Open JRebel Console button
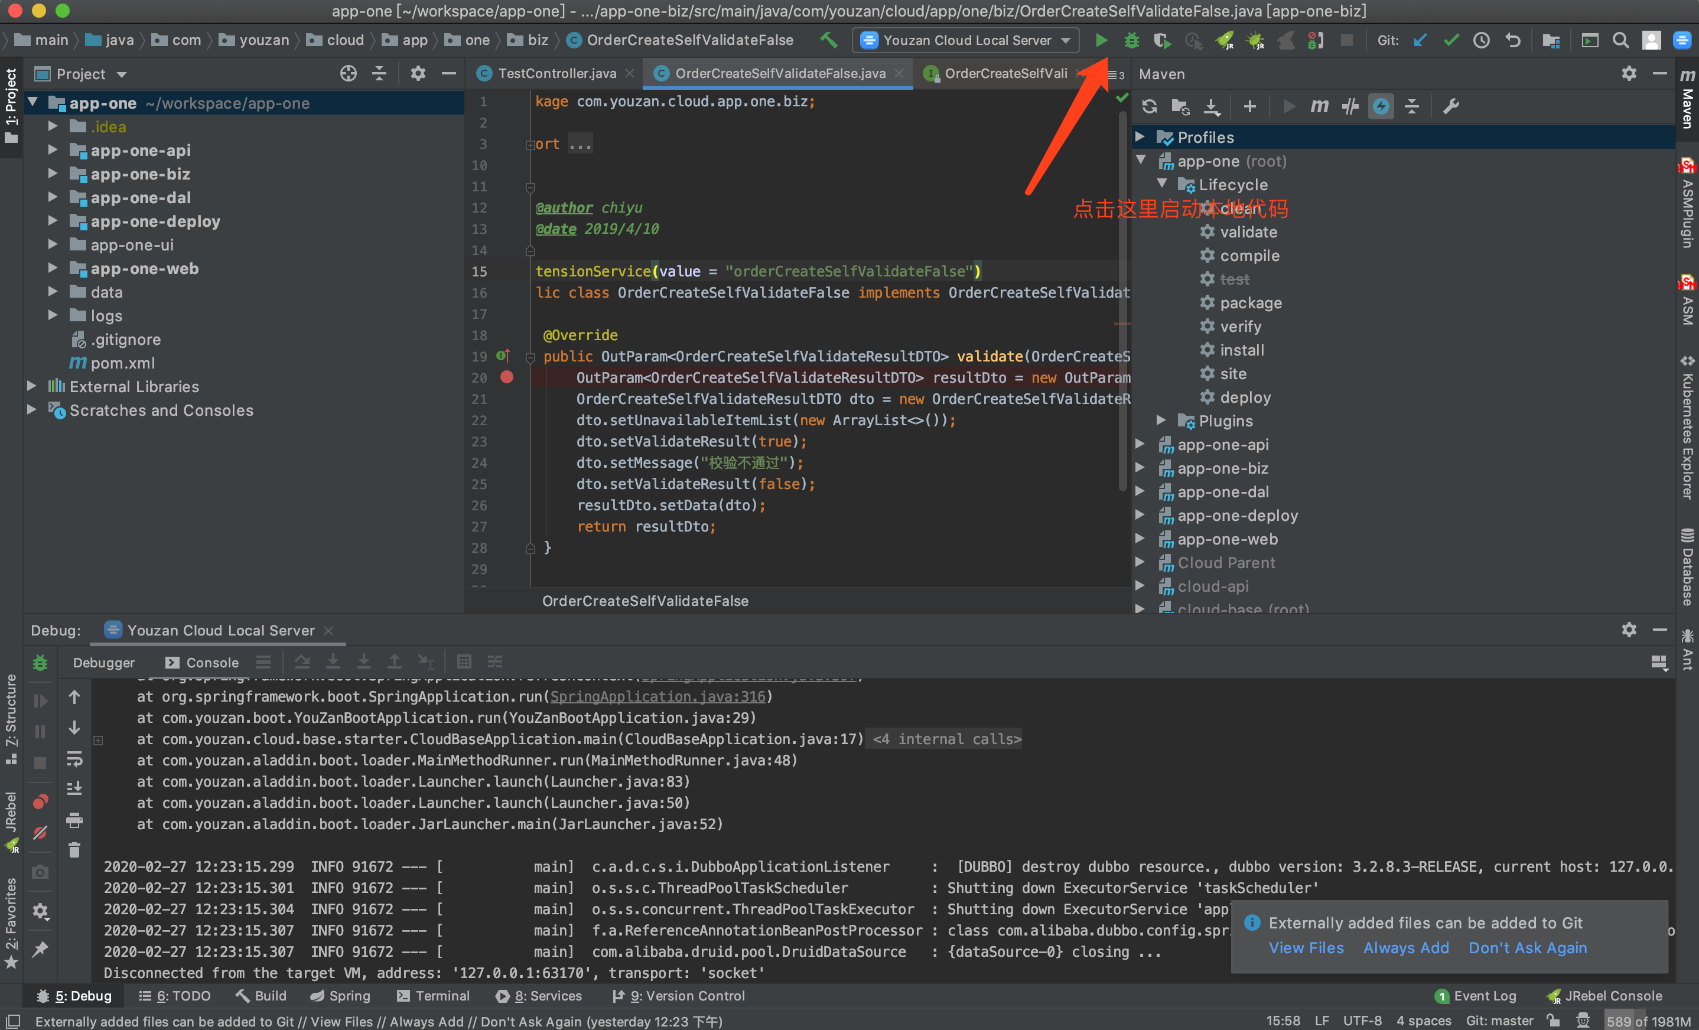This screenshot has width=1699, height=1030. click(x=1604, y=996)
